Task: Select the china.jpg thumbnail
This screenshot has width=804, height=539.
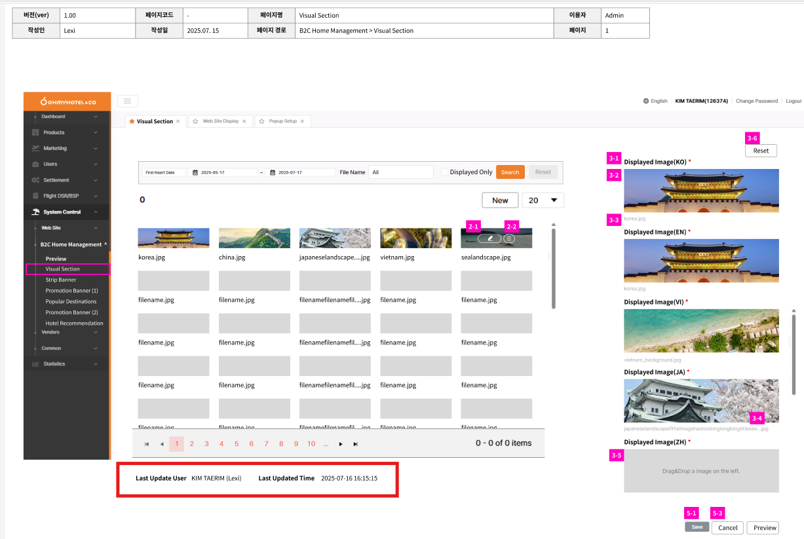Action: pos(254,238)
